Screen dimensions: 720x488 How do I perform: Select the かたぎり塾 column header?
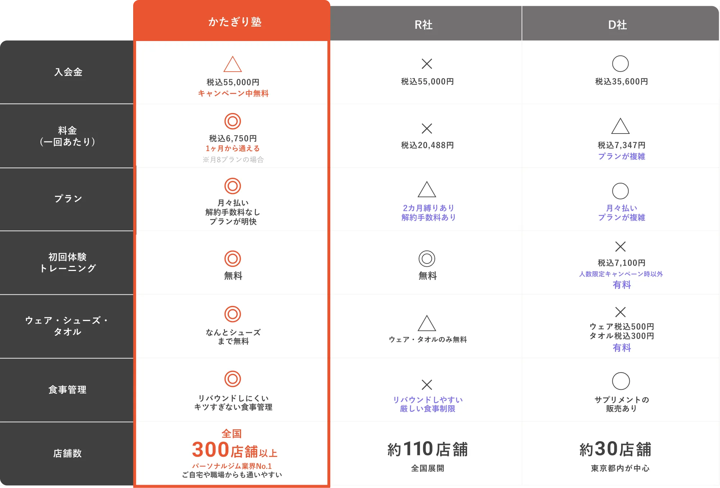[232, 21]
